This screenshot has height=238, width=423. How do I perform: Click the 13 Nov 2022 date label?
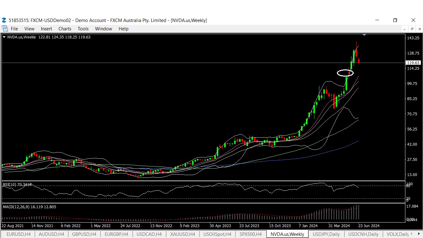161,226
